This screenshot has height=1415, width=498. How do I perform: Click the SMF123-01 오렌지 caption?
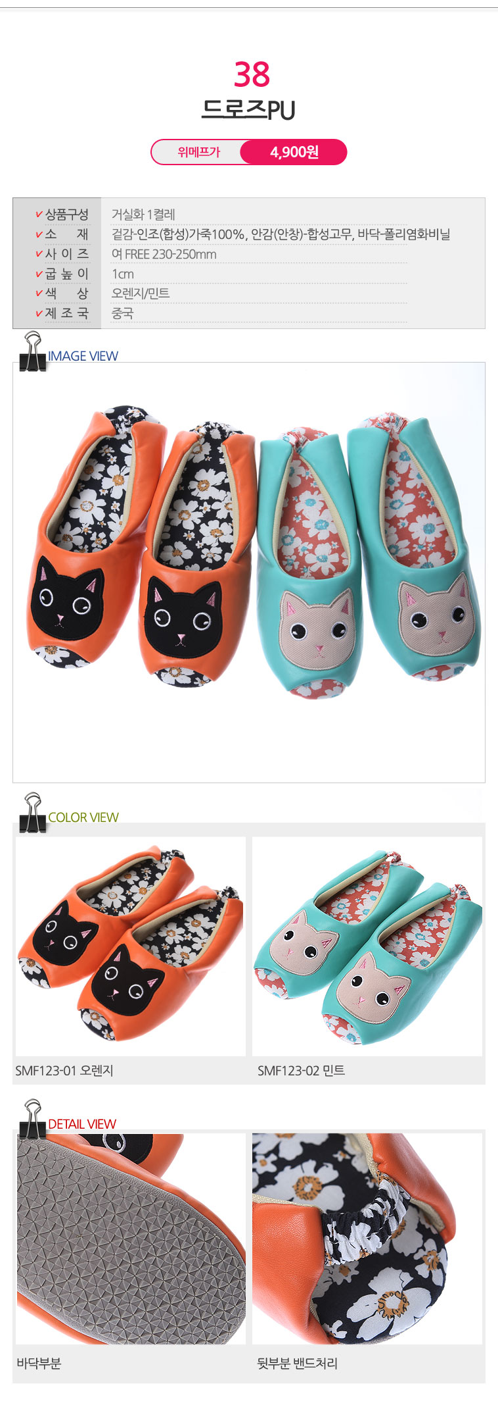[x=64, y=1071]
